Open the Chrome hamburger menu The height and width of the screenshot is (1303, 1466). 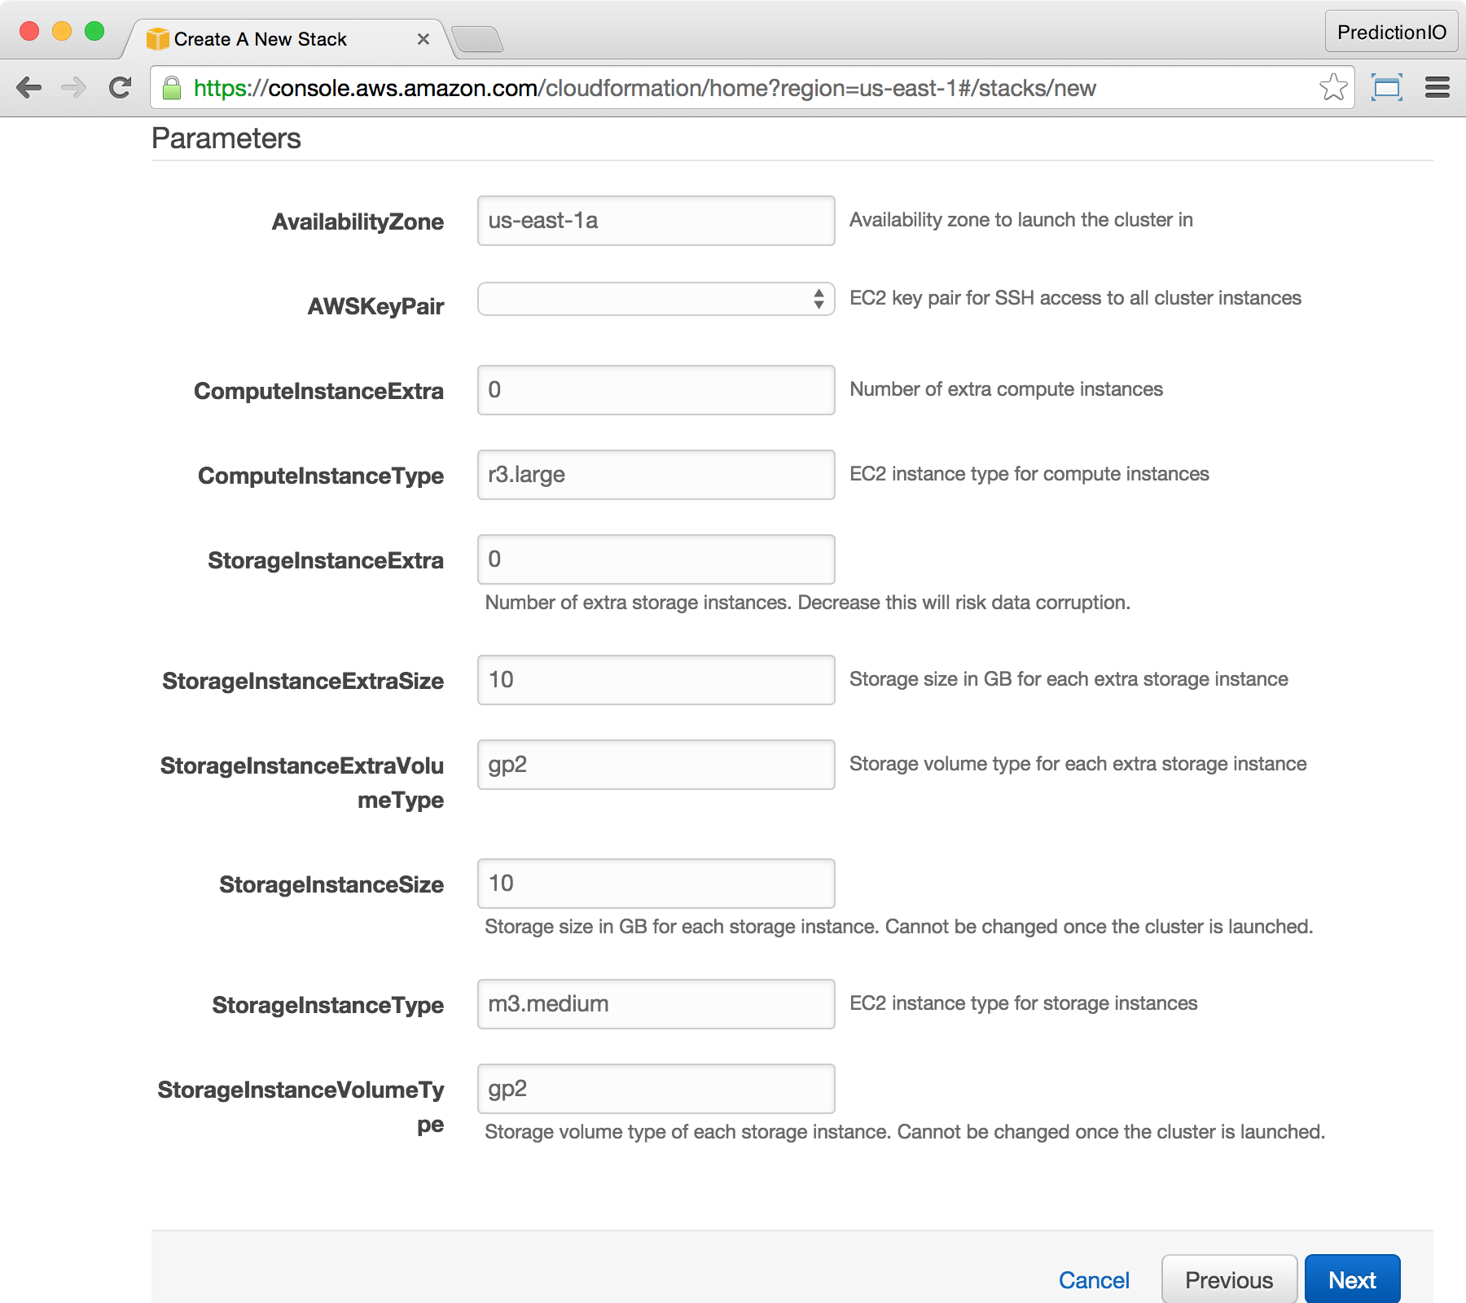(x=1437, y=87)
